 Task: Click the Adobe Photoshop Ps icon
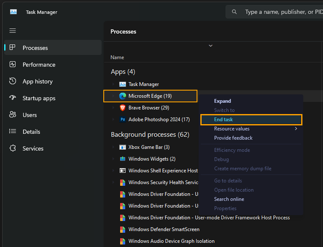coord(123,120)
